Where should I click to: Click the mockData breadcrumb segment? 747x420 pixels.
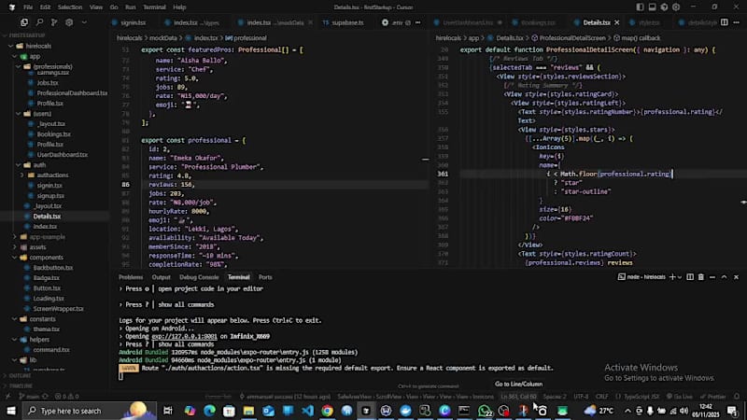coord(162,37)
